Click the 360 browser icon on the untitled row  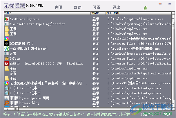pyautogui.click(x=6, y=39)
